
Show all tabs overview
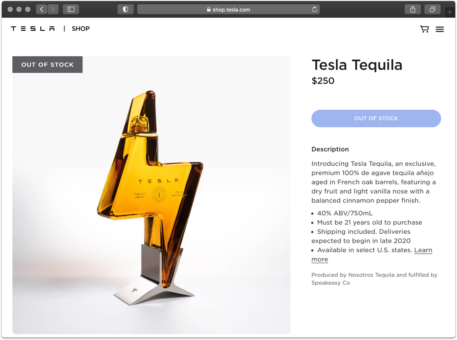pyautogui.click(x=432, y=9)
